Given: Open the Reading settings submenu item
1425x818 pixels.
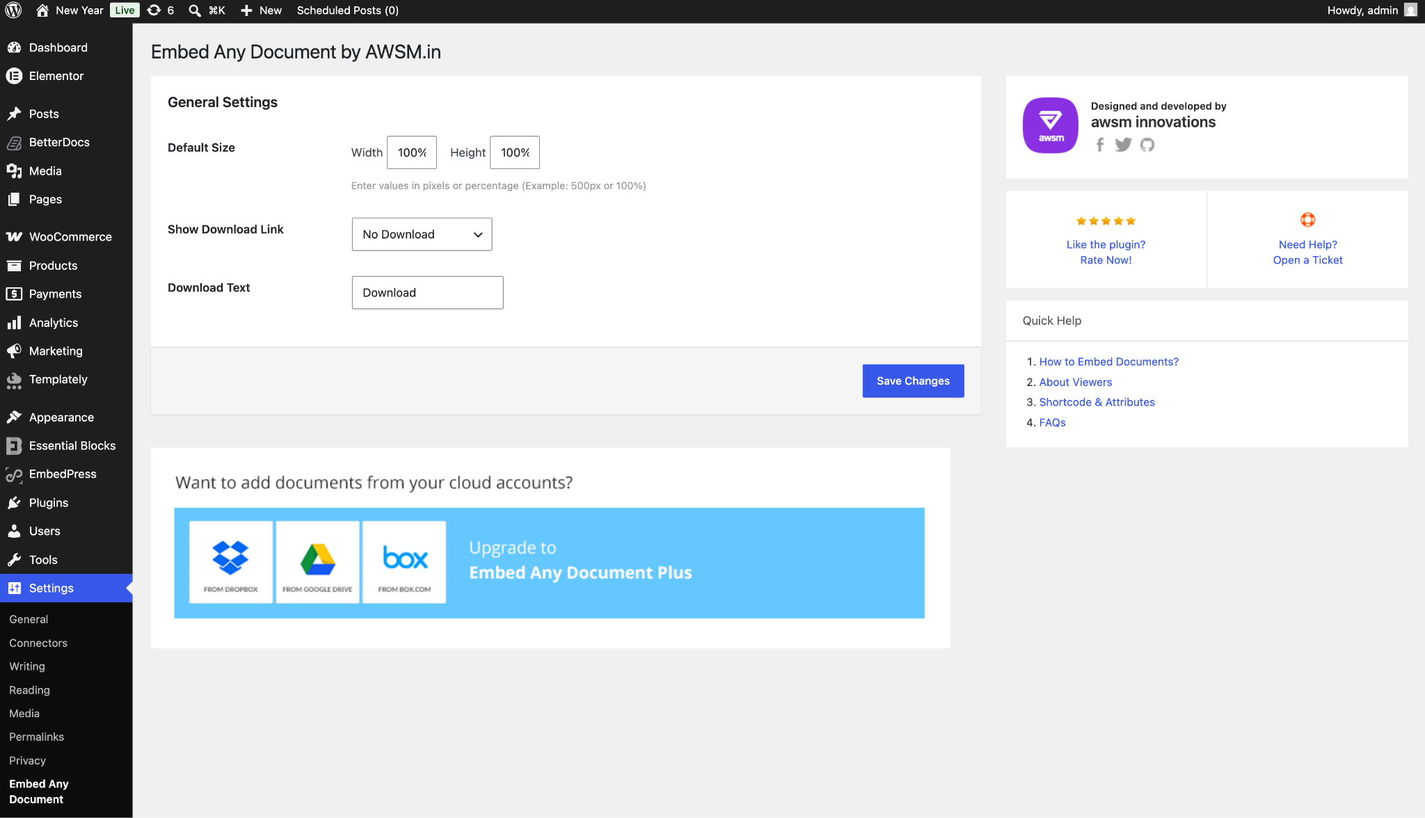Looking at the screenshot, I should click(x=29, y=690).
